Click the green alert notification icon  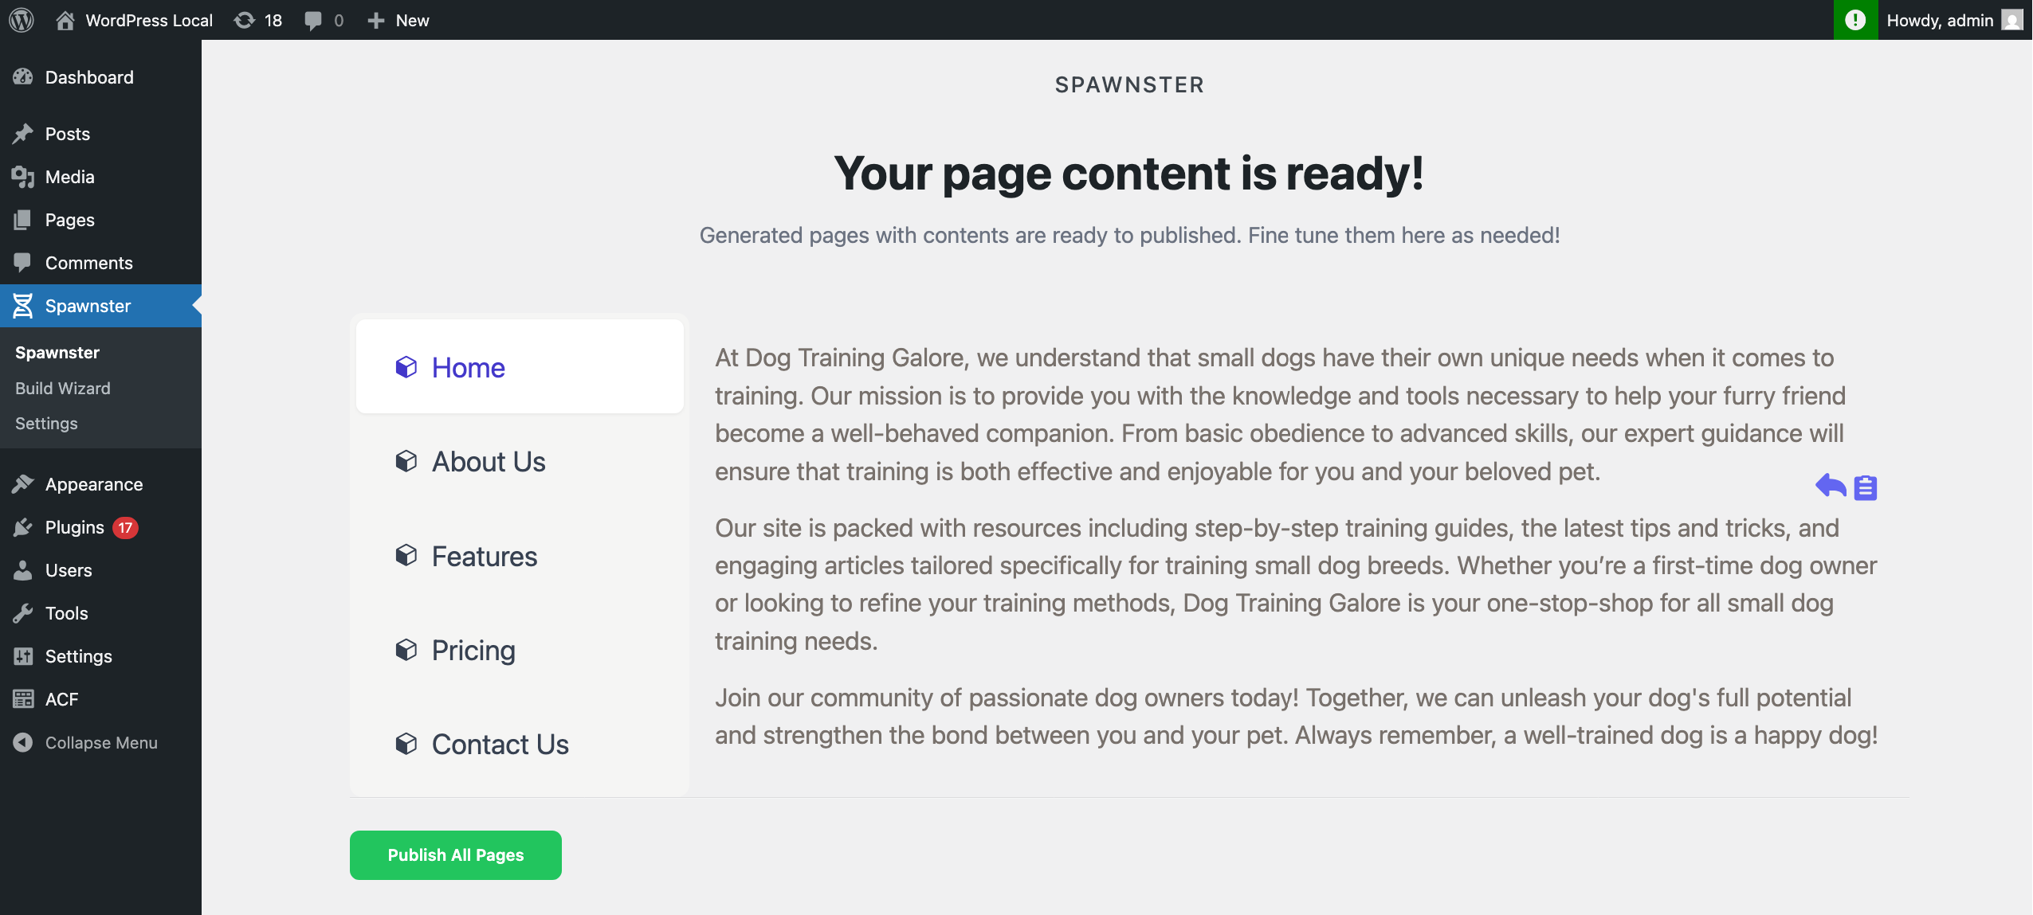(1855, 20)
